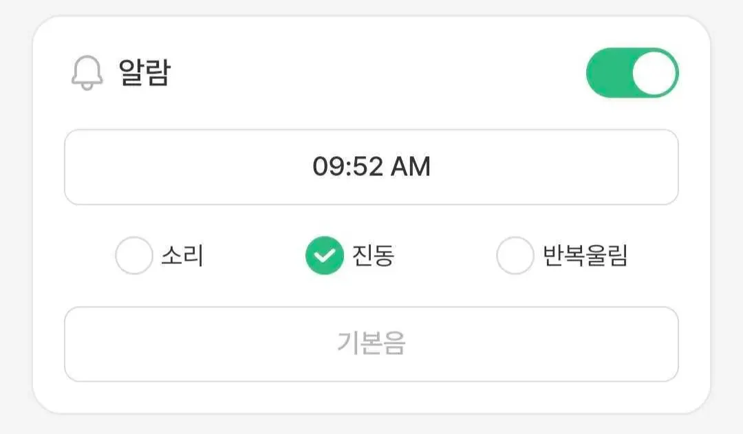Image resolution: width=743 pixels, height=434 pixels.
Task: Select the 반복울림 radio circle
Action: coord(515,256)
